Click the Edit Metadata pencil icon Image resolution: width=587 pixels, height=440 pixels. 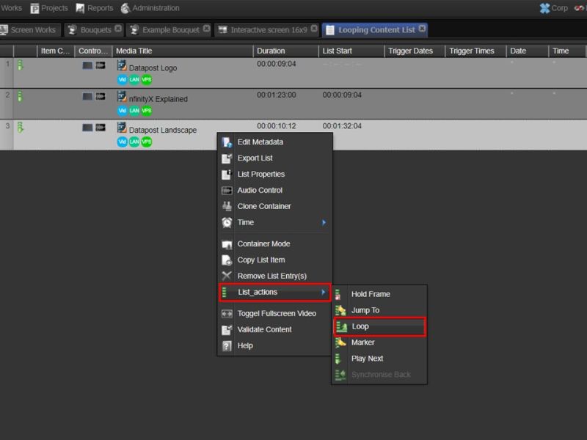226,142
